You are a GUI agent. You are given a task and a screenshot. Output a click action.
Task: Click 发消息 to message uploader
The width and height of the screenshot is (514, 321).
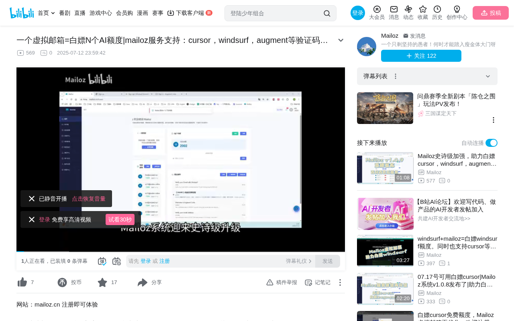[x=414, y=36]
